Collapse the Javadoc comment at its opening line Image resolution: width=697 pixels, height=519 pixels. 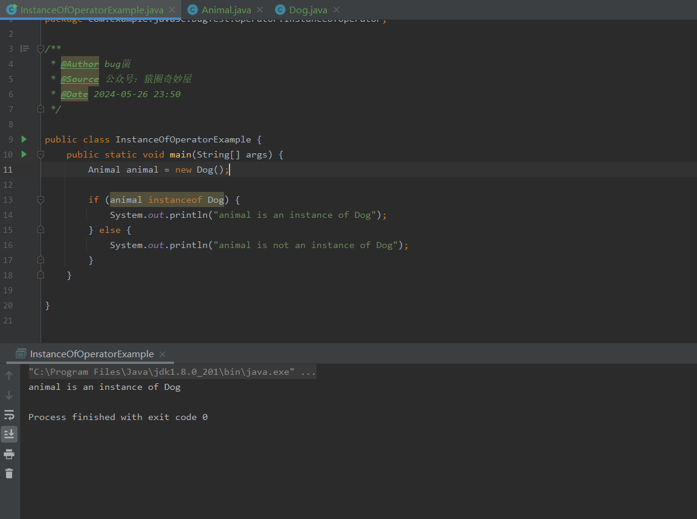40,49
